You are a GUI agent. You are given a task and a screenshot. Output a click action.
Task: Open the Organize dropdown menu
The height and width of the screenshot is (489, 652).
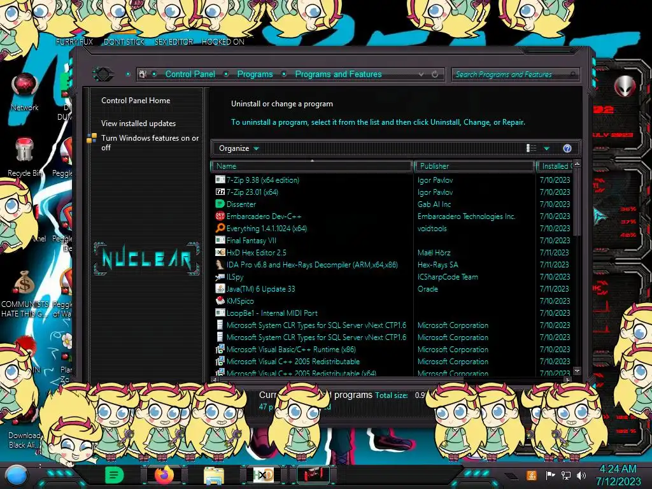[x=239, y=148]
